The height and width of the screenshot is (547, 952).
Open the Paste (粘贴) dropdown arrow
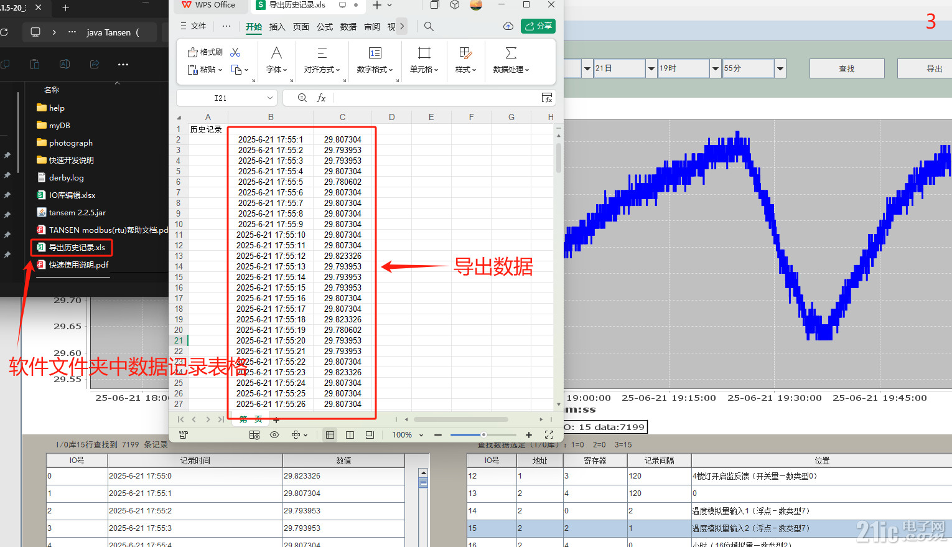pos(220,70)
